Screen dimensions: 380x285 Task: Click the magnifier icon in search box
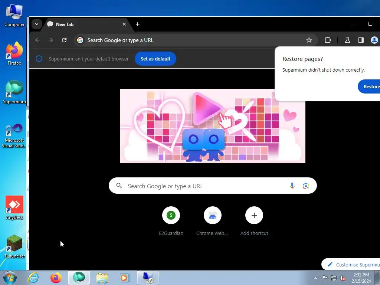(119, 186)
